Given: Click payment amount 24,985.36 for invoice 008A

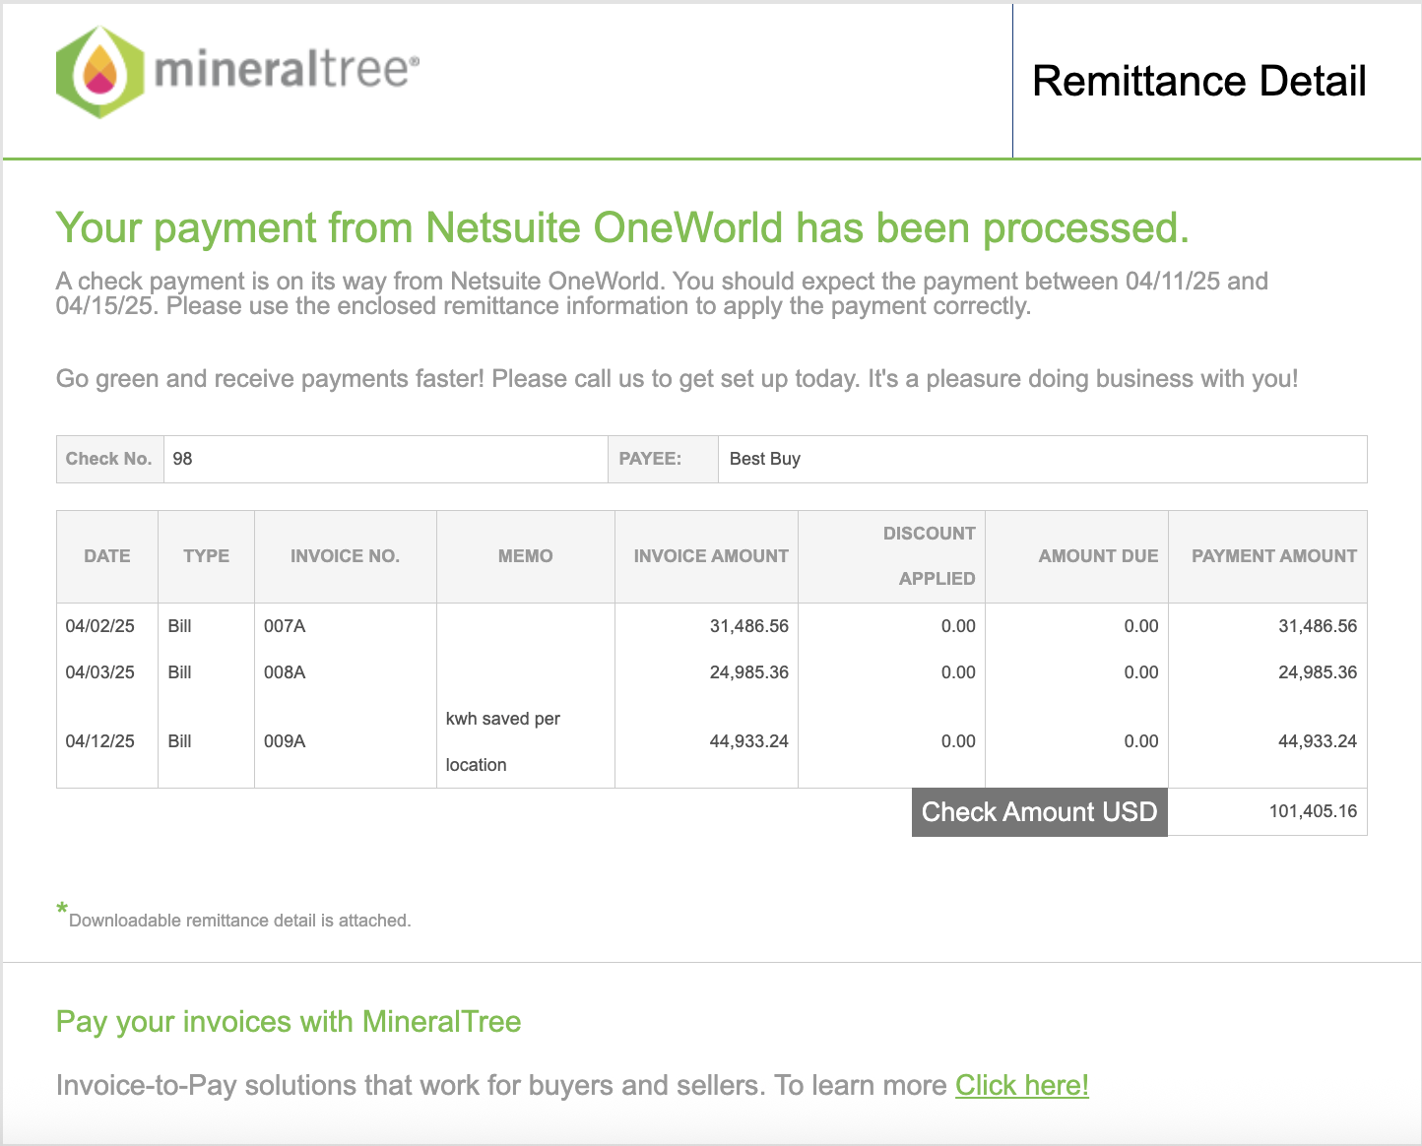Looking at the screenshot, I should pos(1318,672).
